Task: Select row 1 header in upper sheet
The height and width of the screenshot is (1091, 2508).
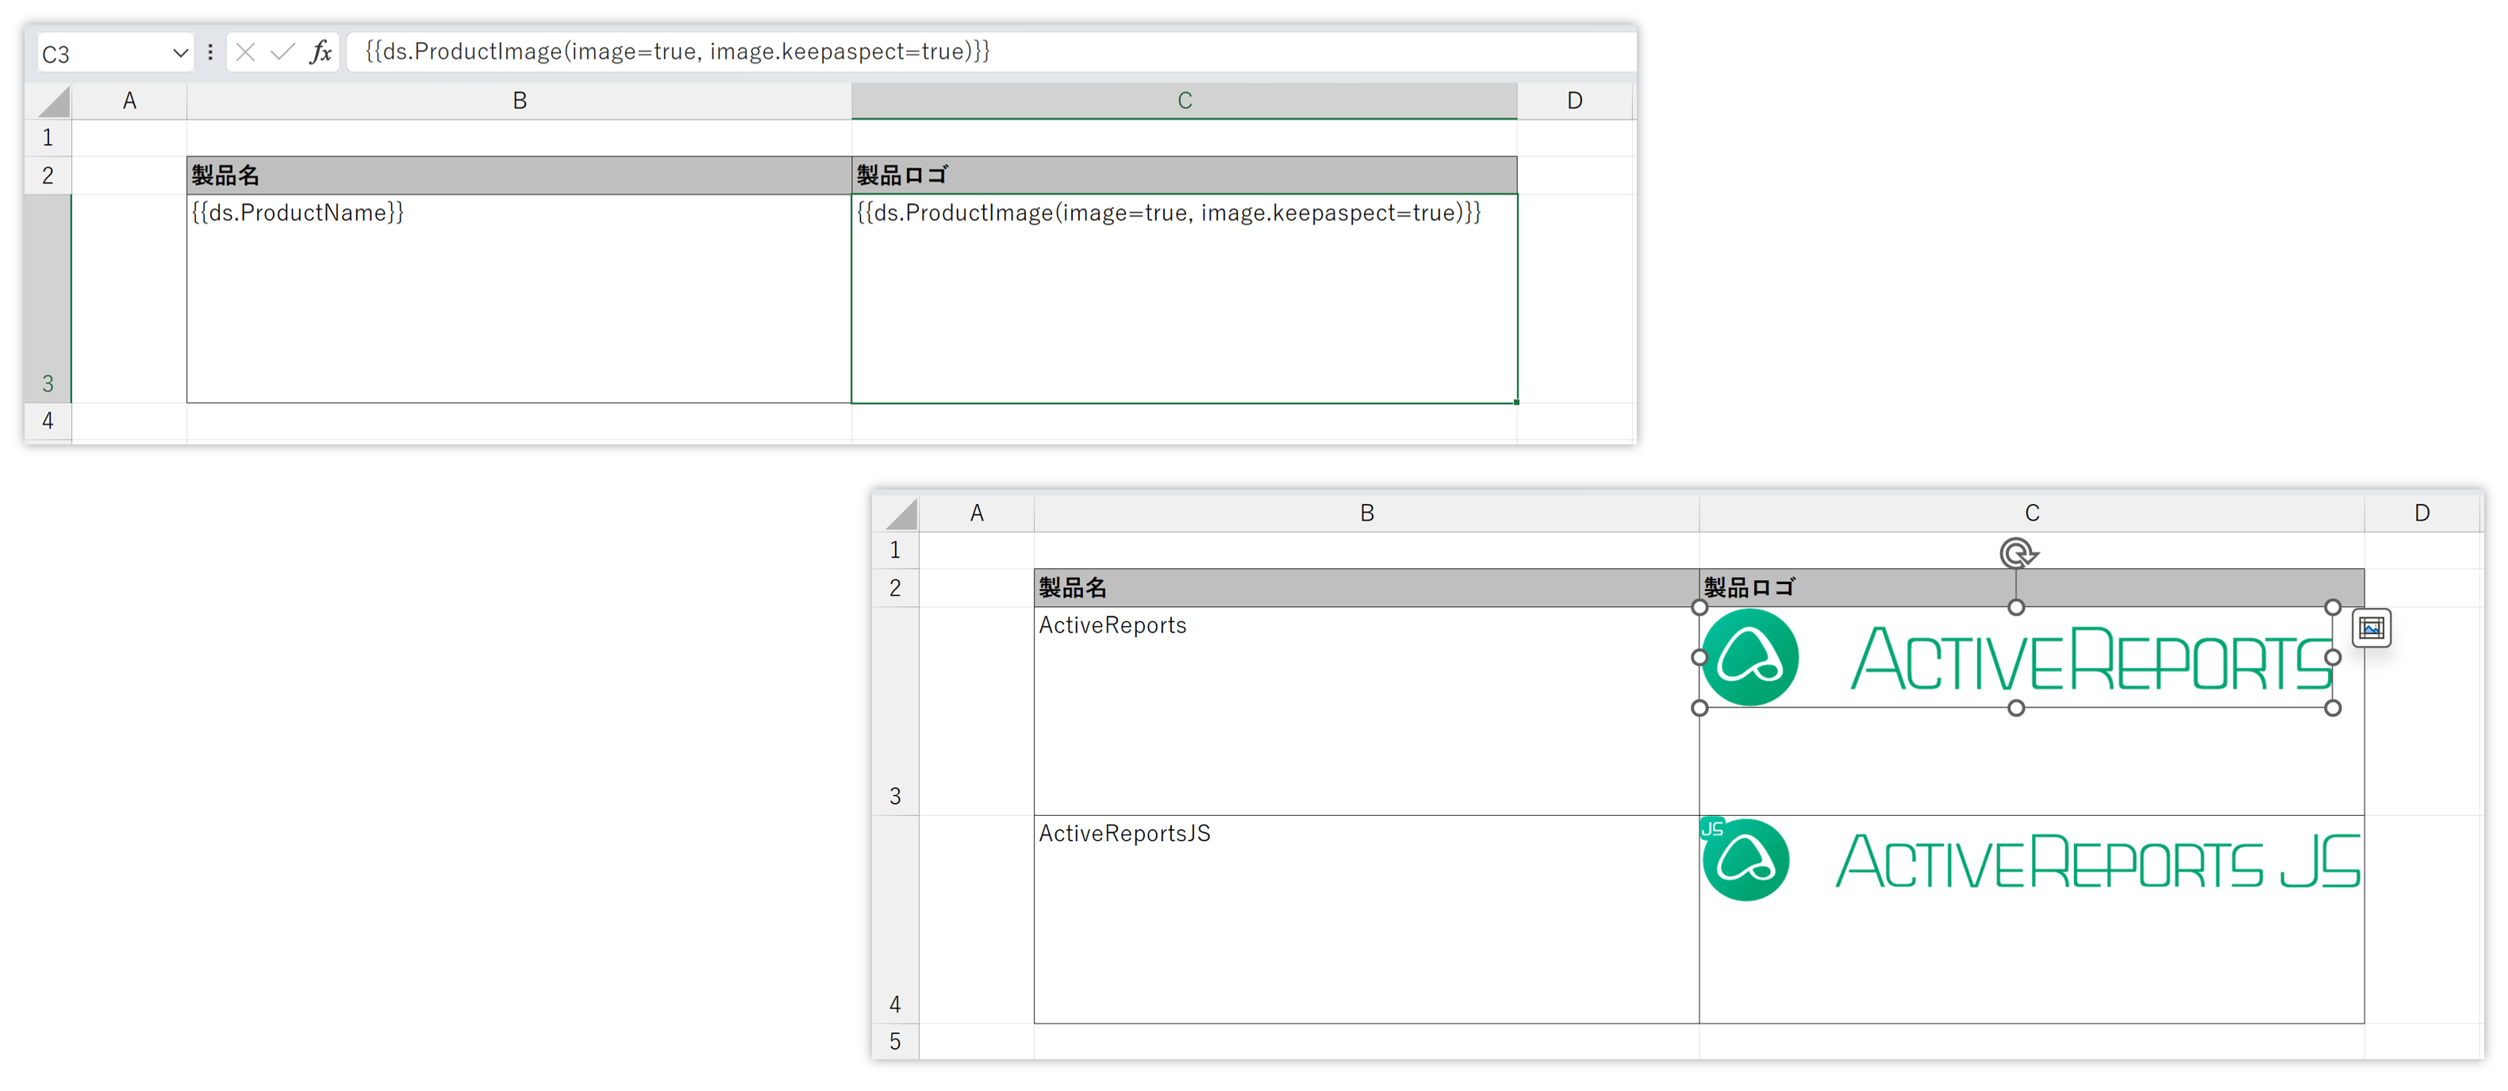Action: pyautogui.click(x=48, y=138)
